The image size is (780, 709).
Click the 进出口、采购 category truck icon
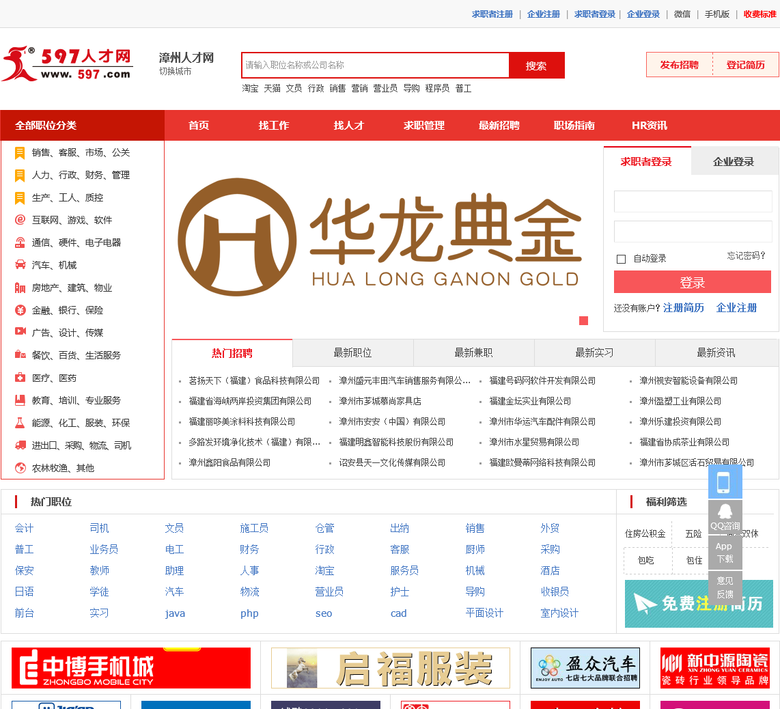coord(20,445)
